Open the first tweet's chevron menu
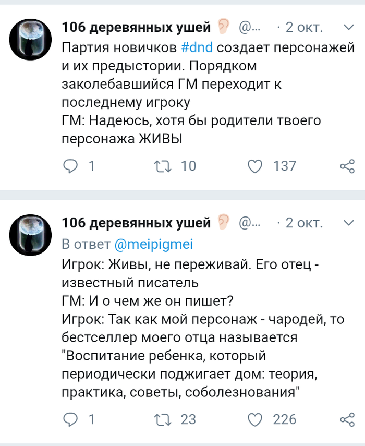 click(x=348, y=27)
